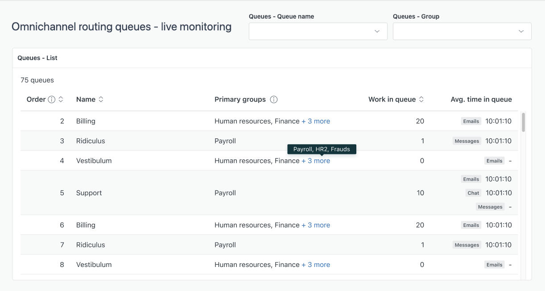This screenshot has width=545, height=291.
Task: Click the 'Payroll, HR2, Frauds' tooltip
Action: click(322, 149)
